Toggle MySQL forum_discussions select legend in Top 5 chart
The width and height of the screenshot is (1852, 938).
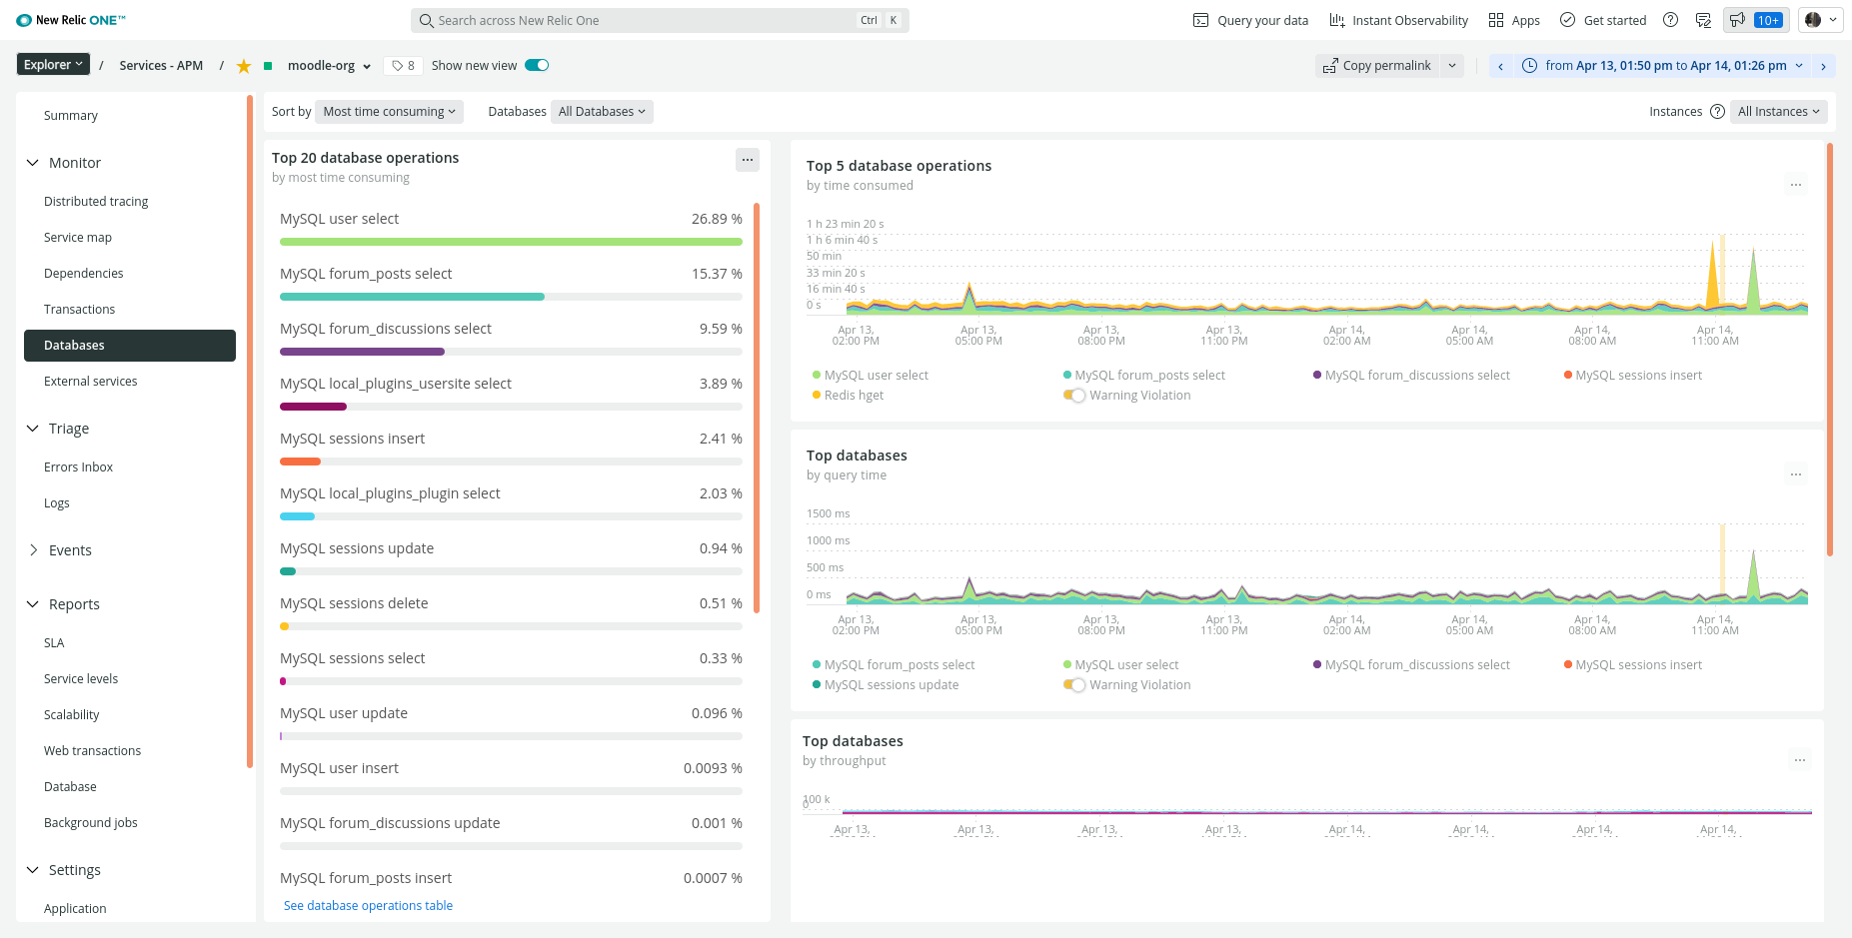[1411, 376]
